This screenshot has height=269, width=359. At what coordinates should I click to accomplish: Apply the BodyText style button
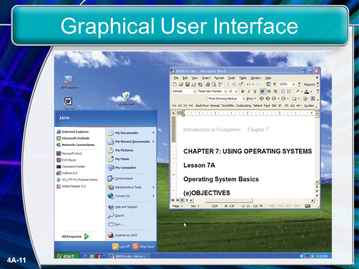(x=202, y=106)
